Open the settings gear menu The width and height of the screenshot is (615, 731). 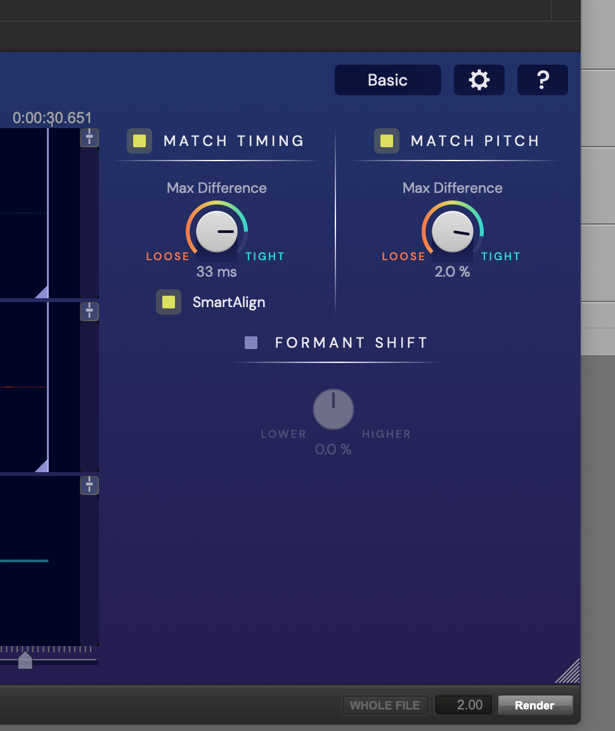coord(479,80)
